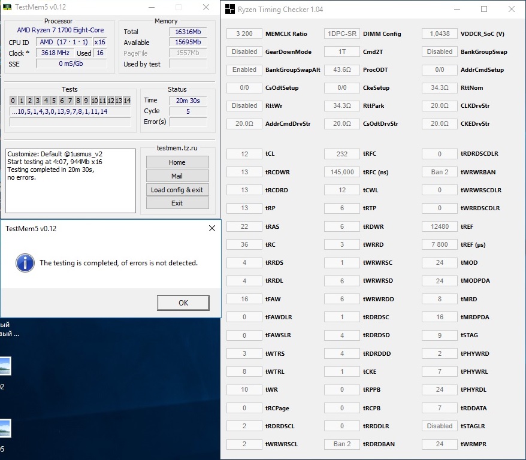Click the tREF value 12480

point(440,226)
